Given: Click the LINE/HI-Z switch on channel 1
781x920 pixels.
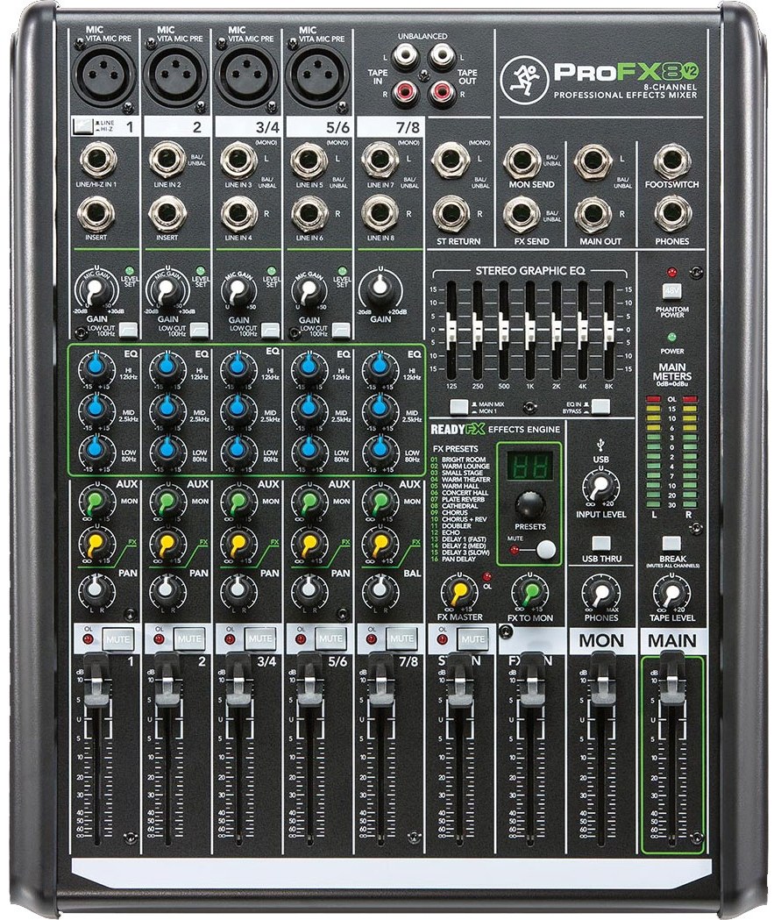Looking at the screenshot, I should [x=82, y=127].
